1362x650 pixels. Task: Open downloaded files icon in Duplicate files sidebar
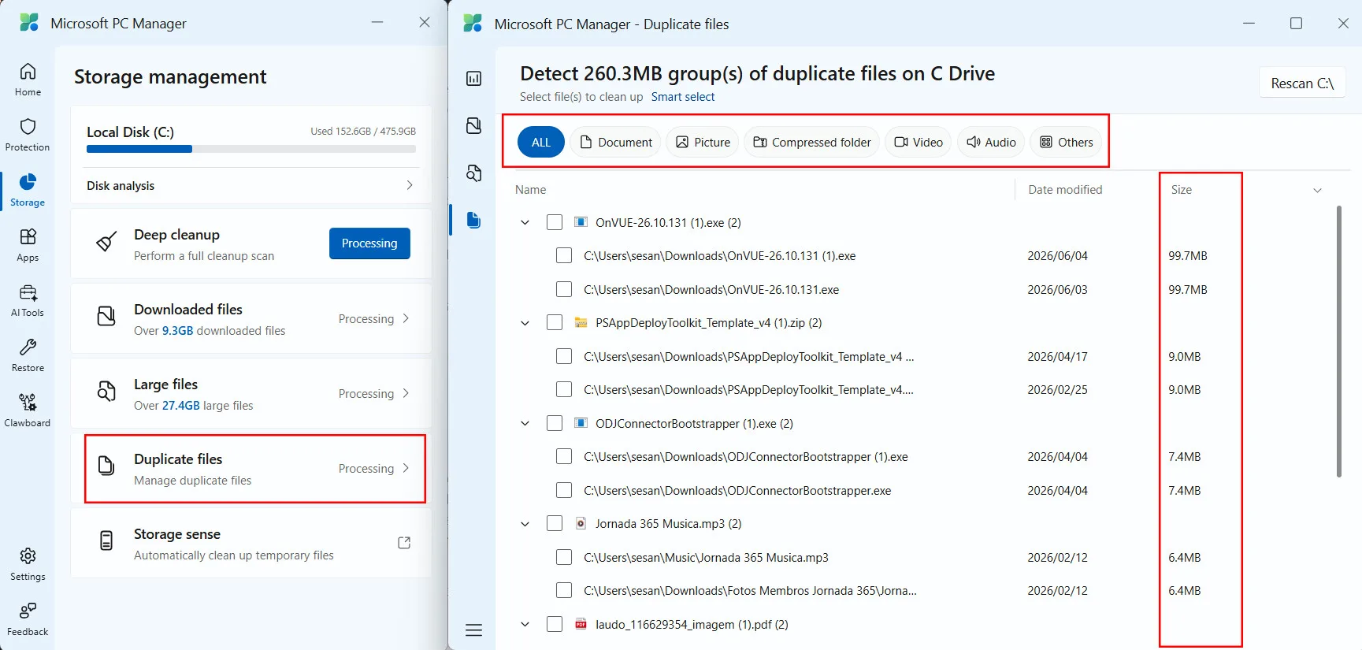point(473,126)
